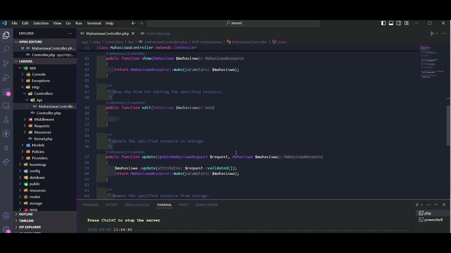
Task: Expand the ZIP EXPLORER section
Action: (45, 227)
